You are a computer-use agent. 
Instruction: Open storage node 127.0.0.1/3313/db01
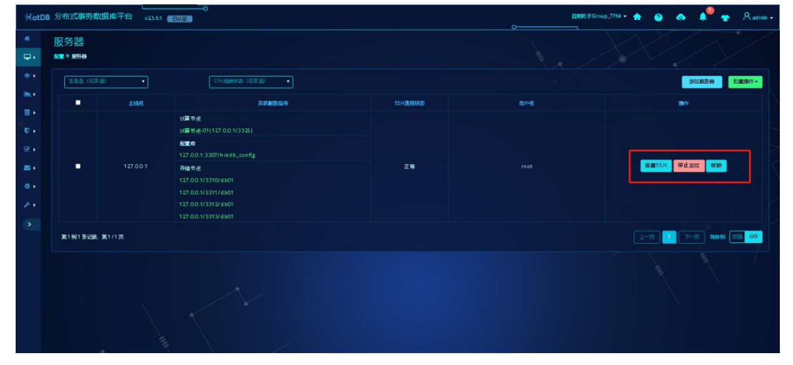tap(207, 216)
